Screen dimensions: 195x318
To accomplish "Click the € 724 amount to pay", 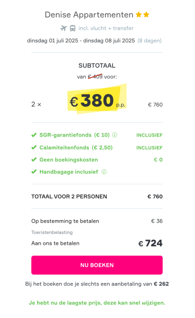I will (150, 243).
